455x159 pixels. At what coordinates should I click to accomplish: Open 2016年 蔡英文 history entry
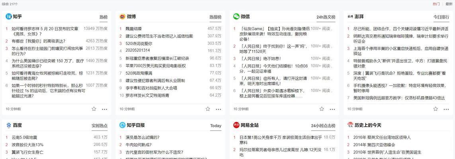pos(382,137)
